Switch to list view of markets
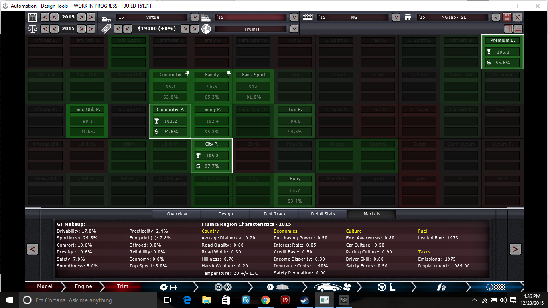This screenshot has height=308, width=548. (518, 29)
